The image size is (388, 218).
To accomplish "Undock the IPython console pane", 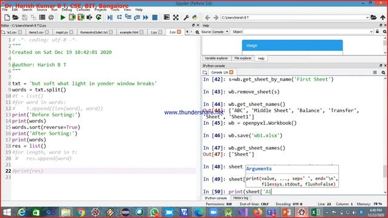I will click(381, 65).
